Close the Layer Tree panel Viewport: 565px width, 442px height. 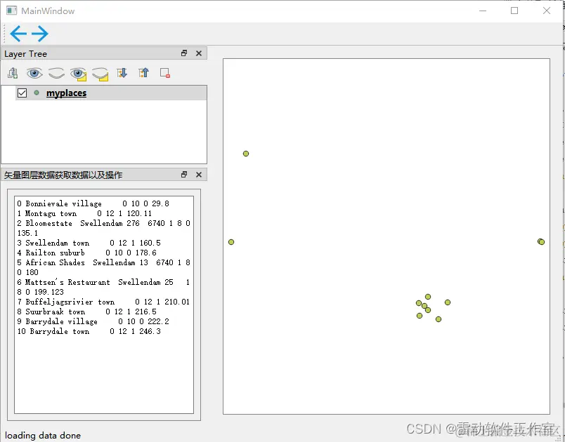click(199, 53)
